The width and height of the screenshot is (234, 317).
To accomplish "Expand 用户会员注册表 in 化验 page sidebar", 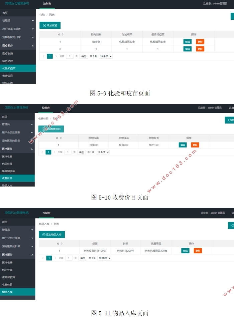I will click(18, 29).
